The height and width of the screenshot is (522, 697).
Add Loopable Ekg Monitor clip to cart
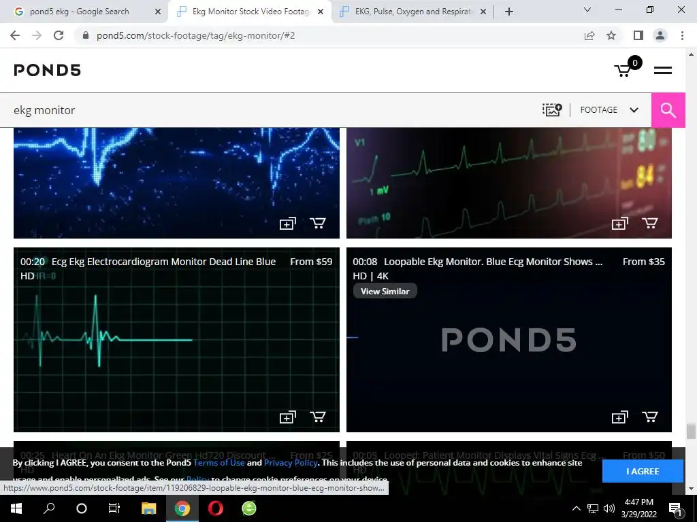tap(650, 417)
